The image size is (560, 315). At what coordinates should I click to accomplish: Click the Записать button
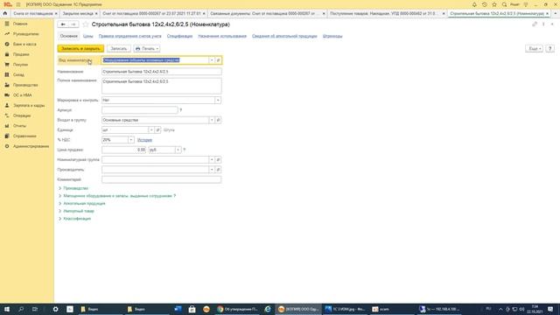click(x=119, y=49)
